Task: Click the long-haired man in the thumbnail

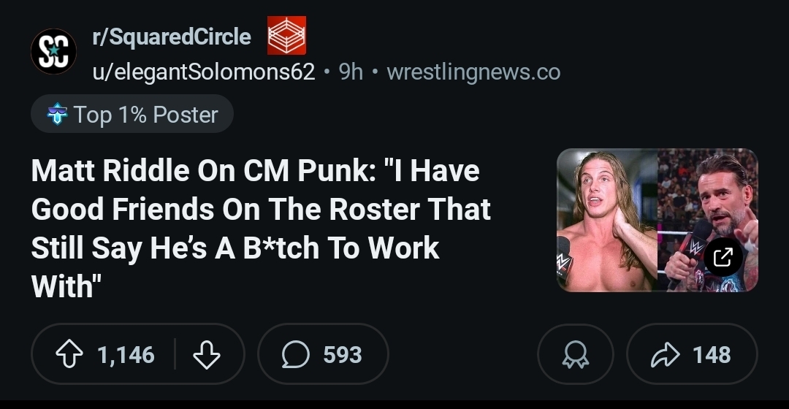Action: tap(606, 220)
